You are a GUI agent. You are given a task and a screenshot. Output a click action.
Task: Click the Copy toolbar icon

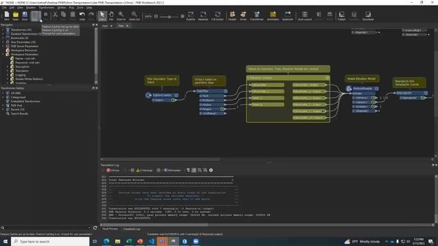coord(64,15)
